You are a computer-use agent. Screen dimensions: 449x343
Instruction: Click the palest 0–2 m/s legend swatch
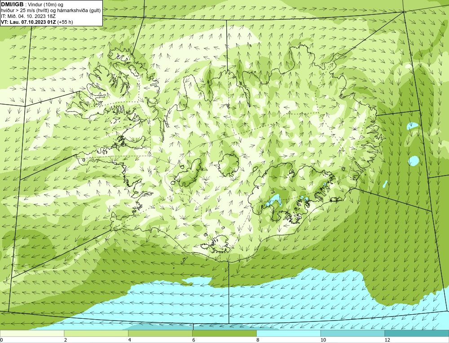(32, 333)
